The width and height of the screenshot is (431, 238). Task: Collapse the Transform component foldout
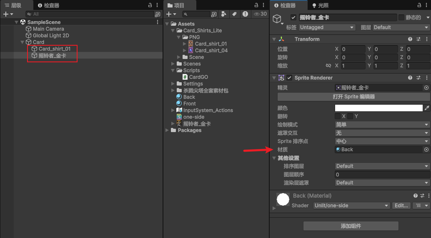274,39
